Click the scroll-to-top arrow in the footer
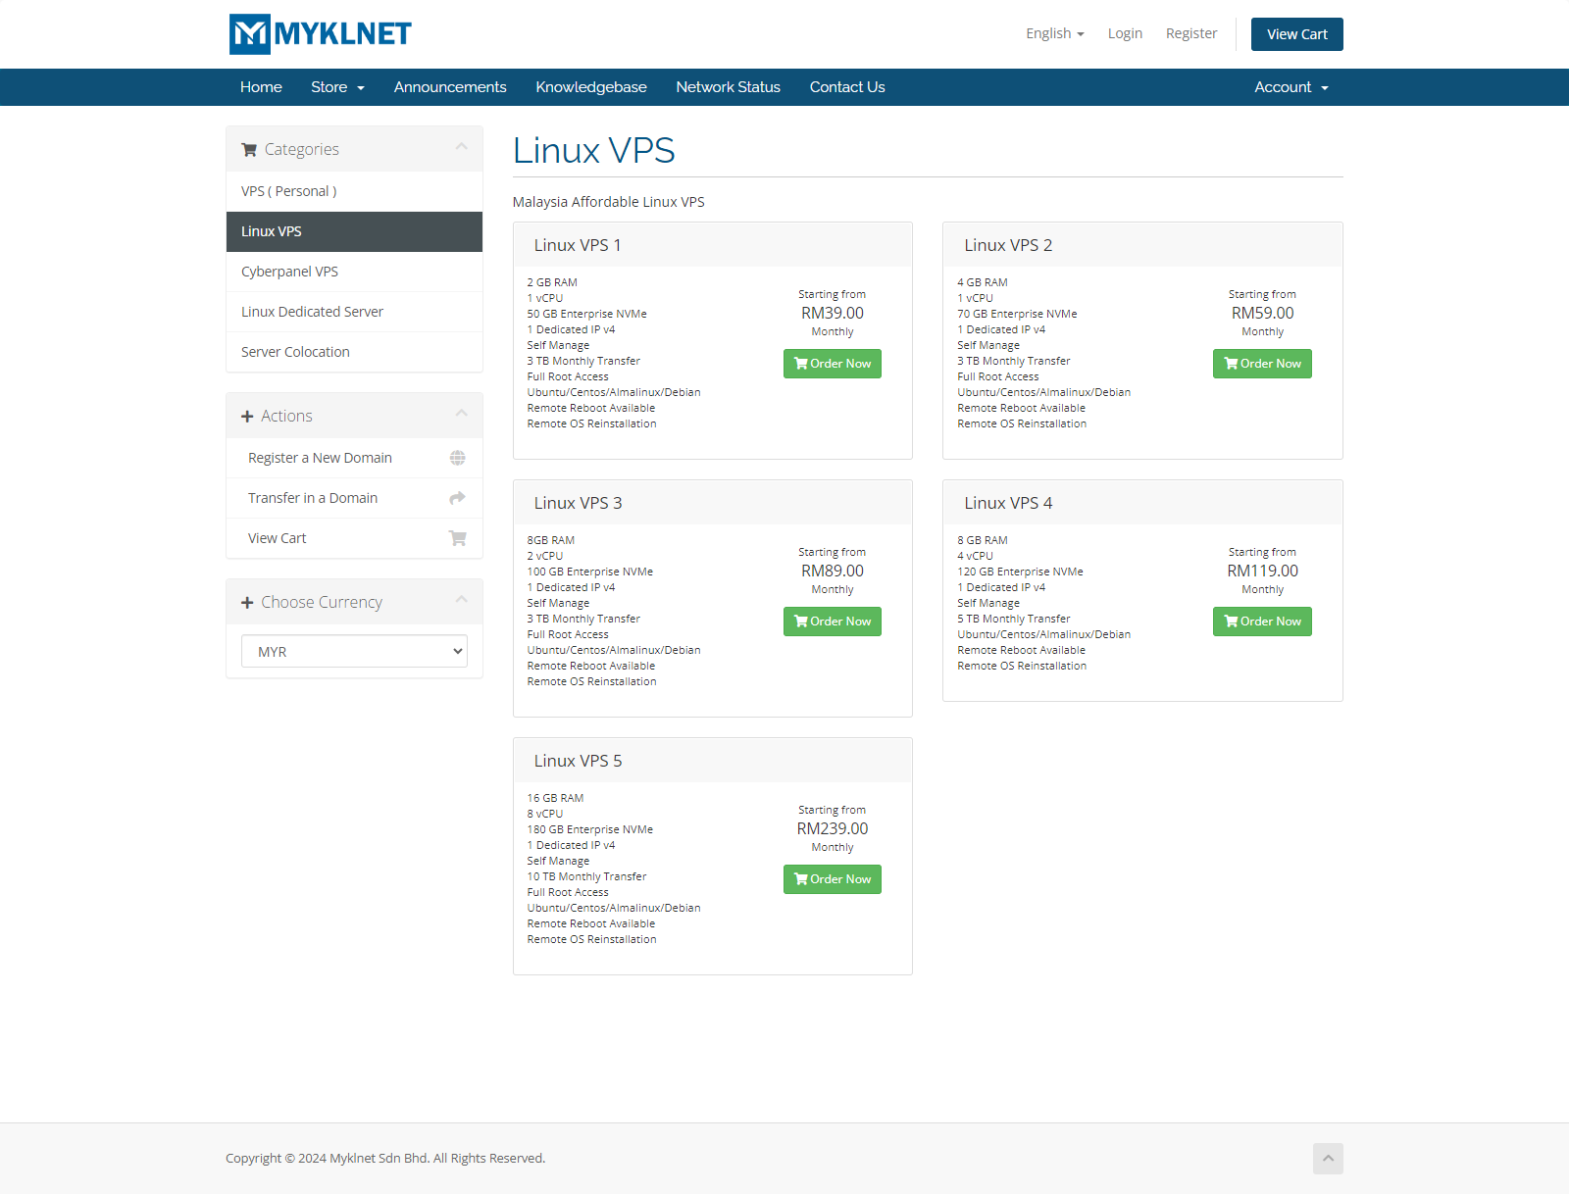The height and width of the screenshot is (1194, 1569). tap(1328, 1159)
